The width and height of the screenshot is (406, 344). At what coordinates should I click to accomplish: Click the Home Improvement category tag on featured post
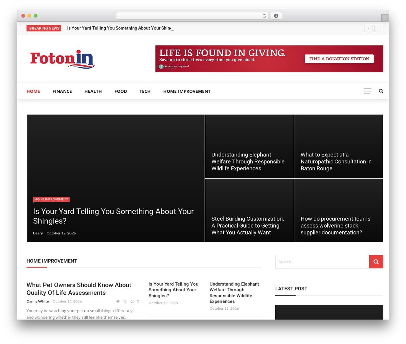51,199
